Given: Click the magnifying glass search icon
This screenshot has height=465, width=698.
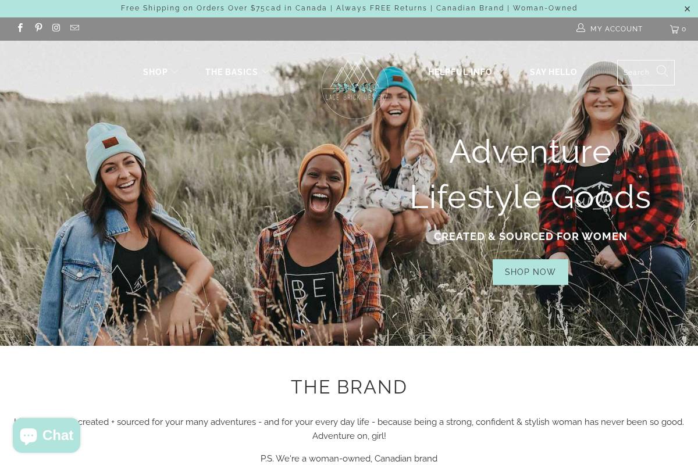Looking at the screenshot, I should tap(663, 71).
